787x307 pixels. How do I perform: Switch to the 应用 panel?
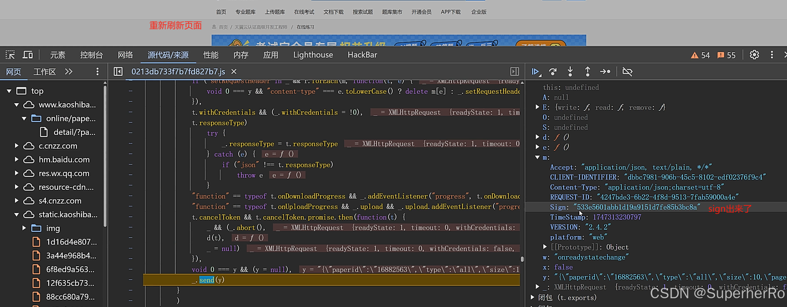[271, 55]
